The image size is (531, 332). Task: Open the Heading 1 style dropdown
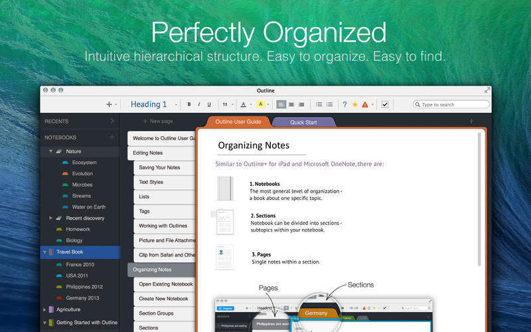coord(154,104)
